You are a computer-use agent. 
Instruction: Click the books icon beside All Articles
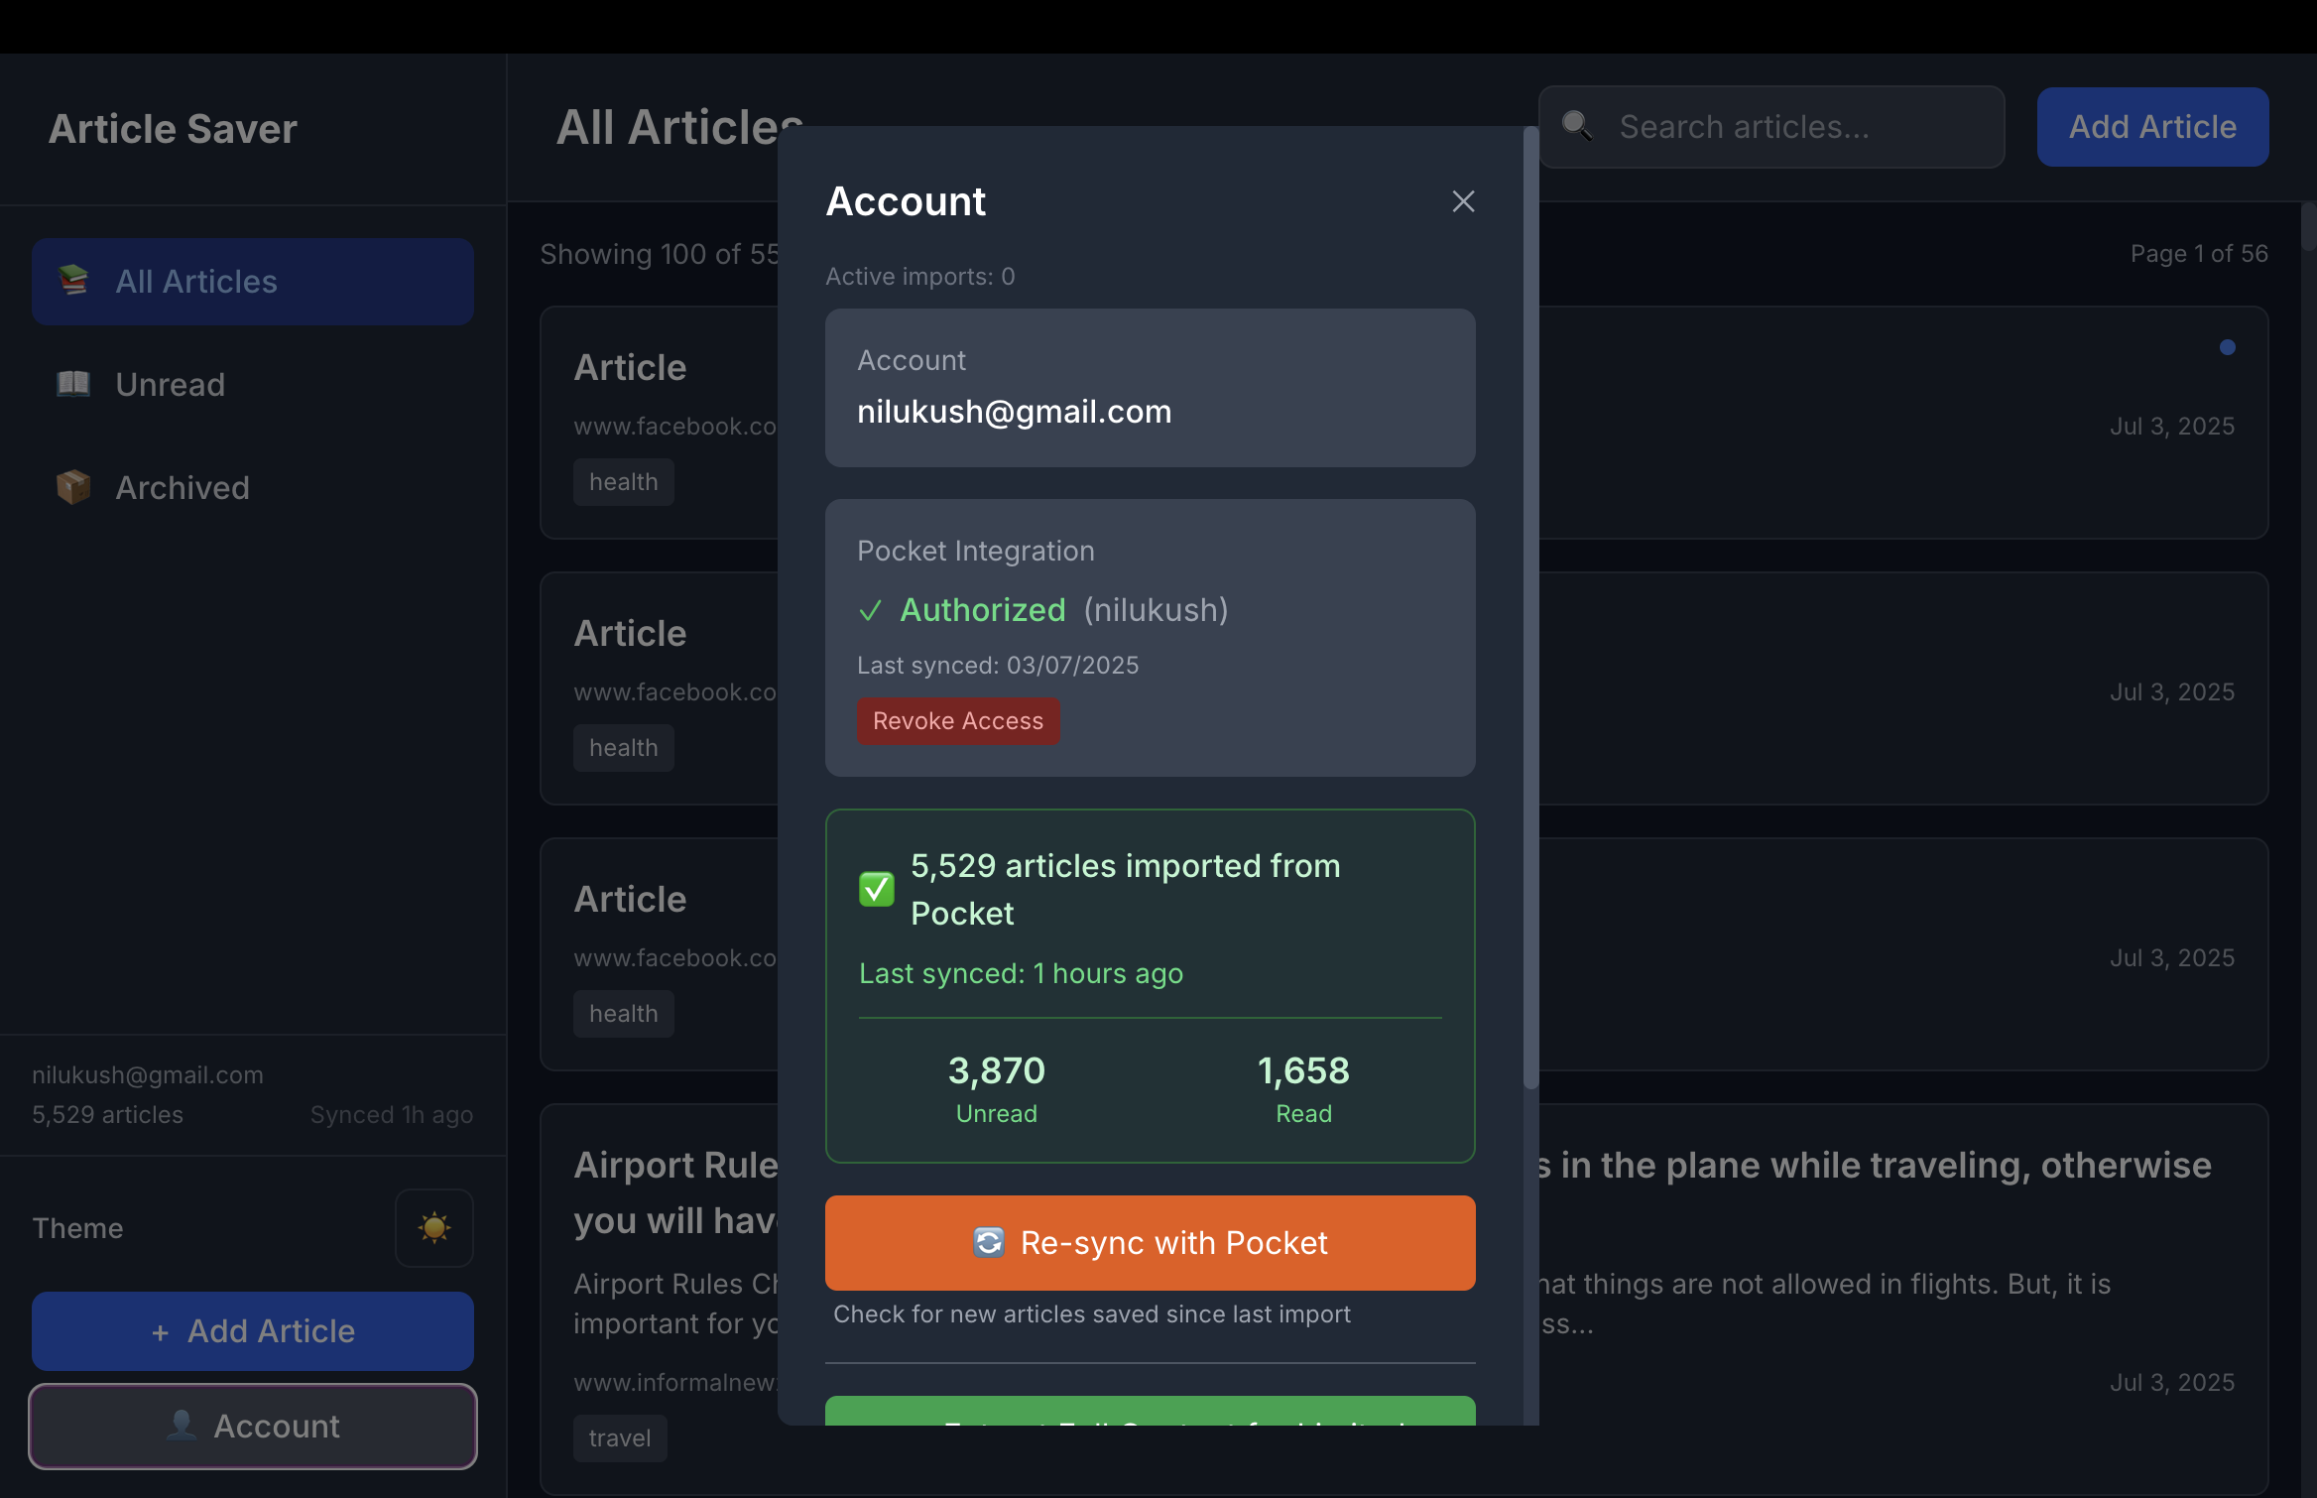click(73, 281)
